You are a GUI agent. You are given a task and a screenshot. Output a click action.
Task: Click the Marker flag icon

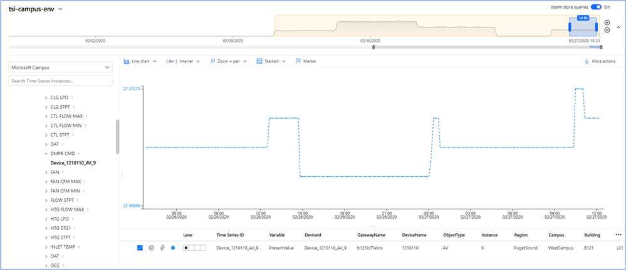tap(298, 61)
